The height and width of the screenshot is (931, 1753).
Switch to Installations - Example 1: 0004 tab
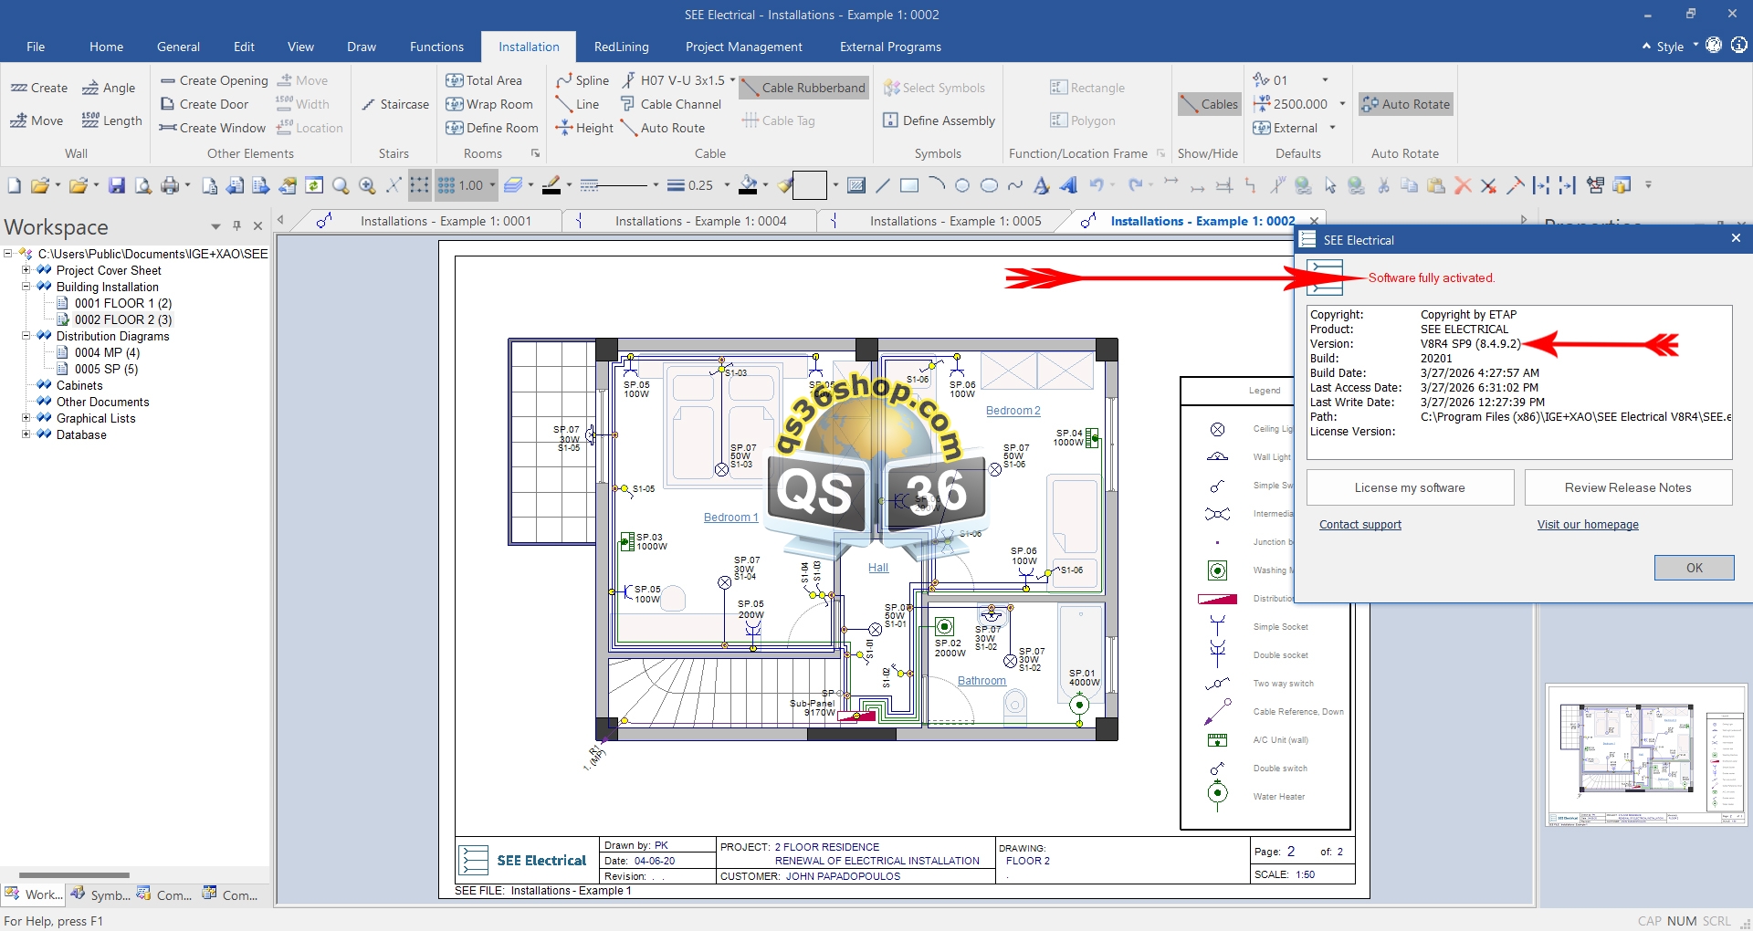[699, 222]
